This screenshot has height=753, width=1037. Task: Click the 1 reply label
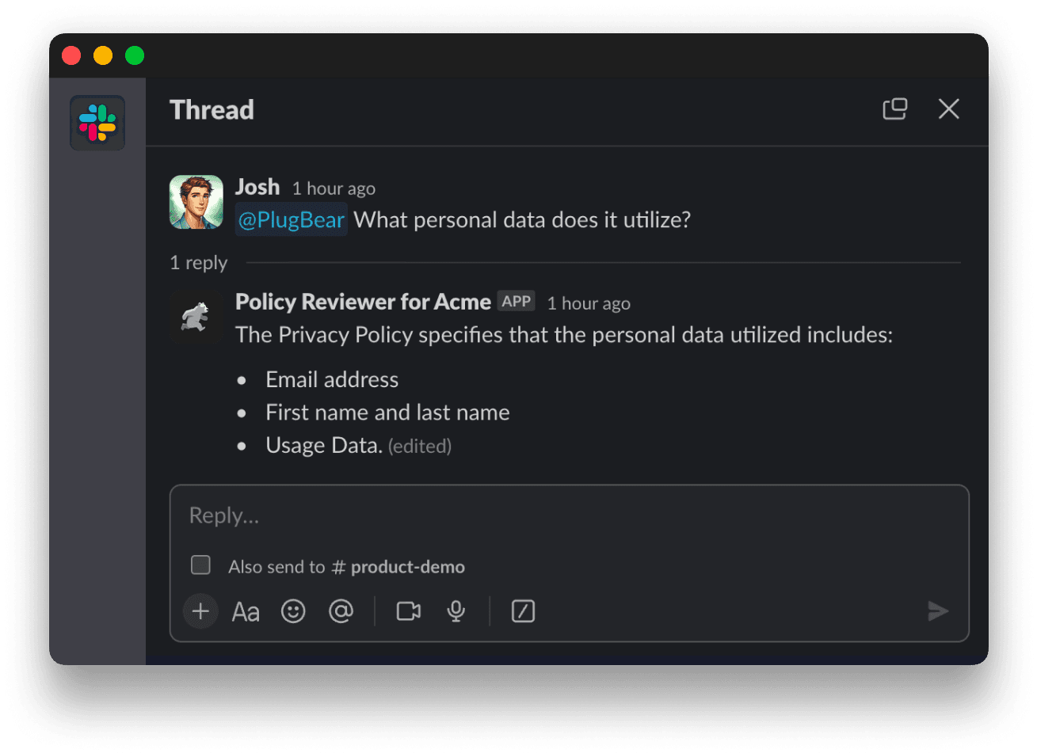[x=198, y=262]
